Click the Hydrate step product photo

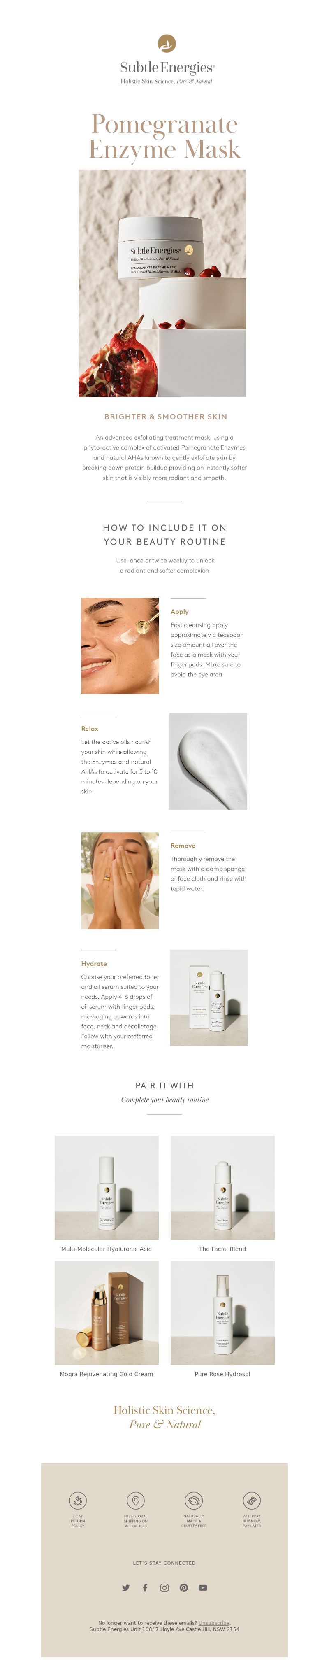(209, 997)
